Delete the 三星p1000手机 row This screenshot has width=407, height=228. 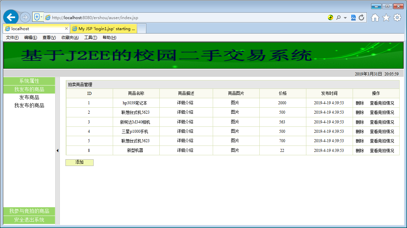[x=360, y=131]
